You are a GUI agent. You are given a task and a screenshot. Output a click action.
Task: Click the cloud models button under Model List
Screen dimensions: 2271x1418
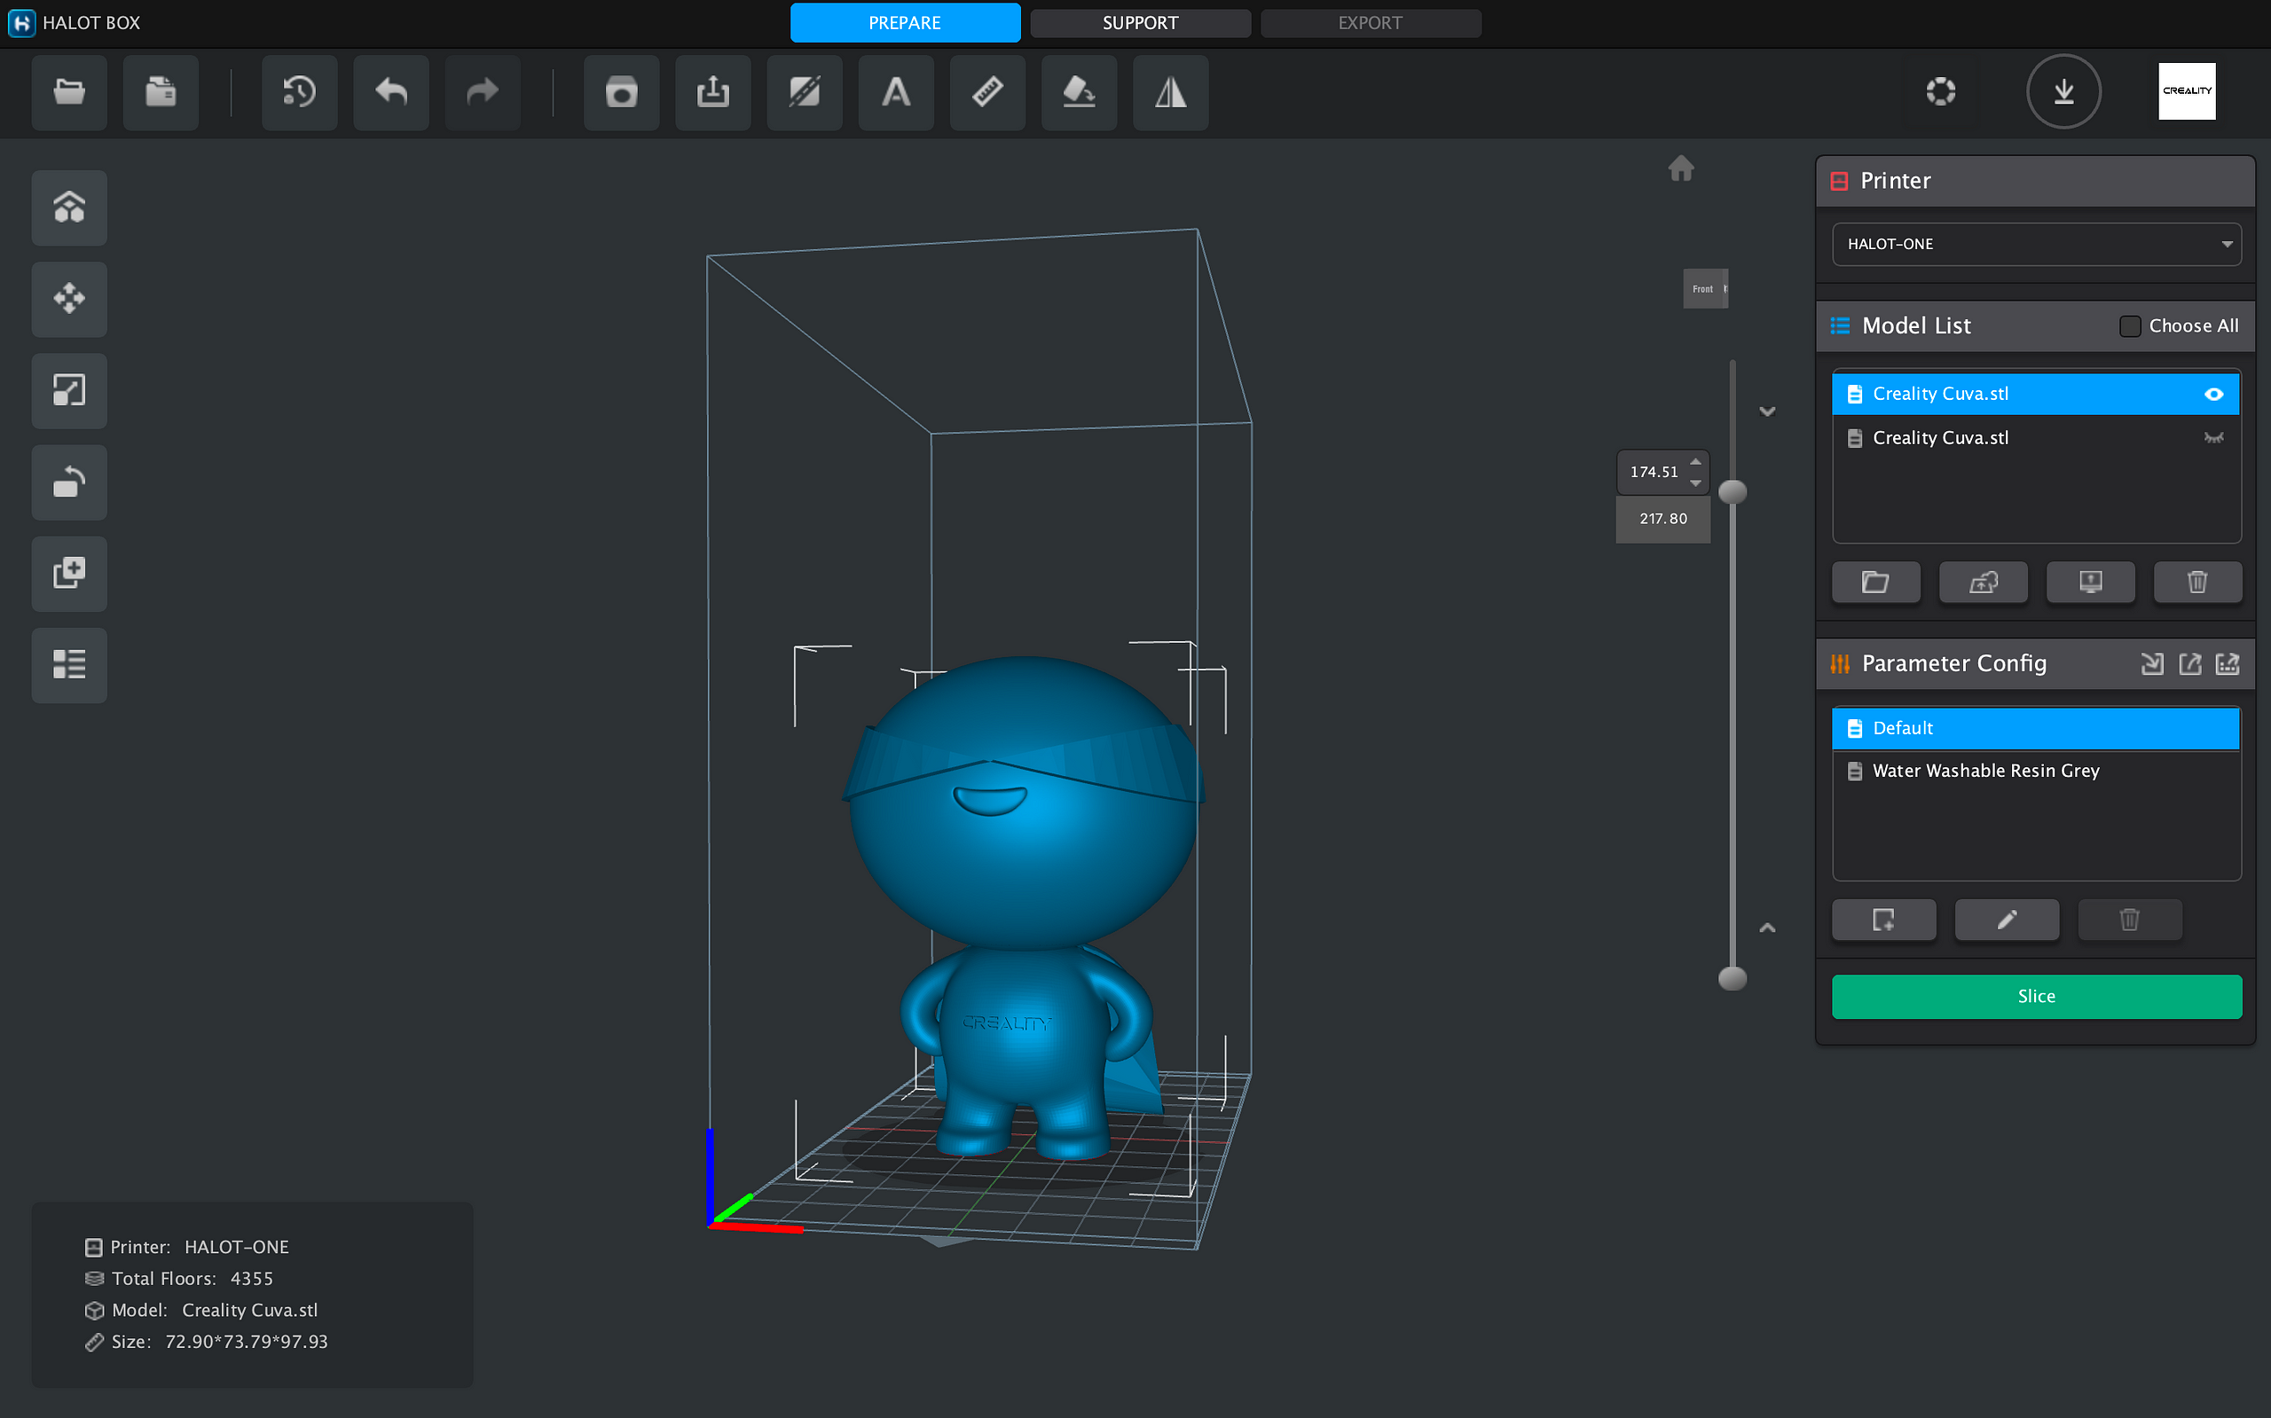click(1982, 583)
